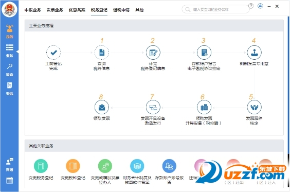Switch to the 发票业务 tab
The width and height of the screenshot is (290, 192).
click(x=55, y=10)
